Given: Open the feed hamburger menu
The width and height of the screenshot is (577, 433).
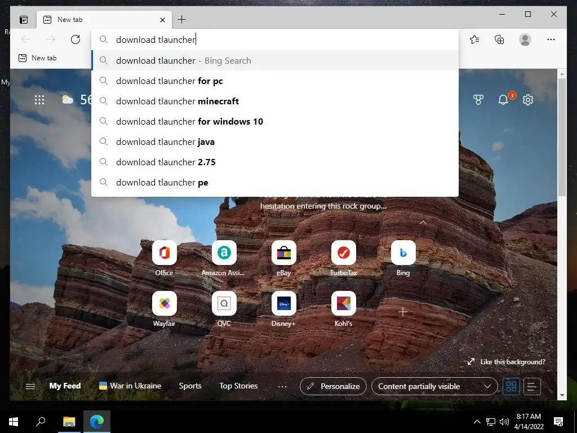Looking at the screenshot, I should point(30,386).
